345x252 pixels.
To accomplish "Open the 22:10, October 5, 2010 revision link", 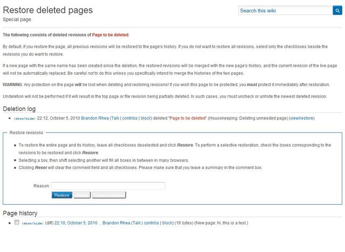I will point(75,223).
